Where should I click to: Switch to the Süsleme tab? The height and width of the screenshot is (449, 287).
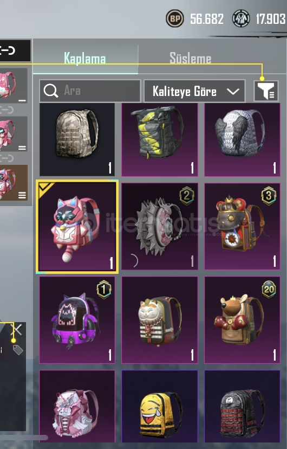click(191, 58)
